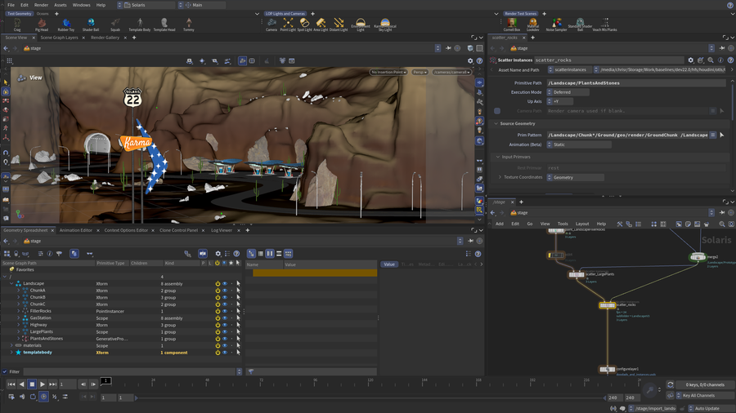Switch to the Scene Graph Layers tab
Screen dimensions: 736x413
[59, 38]
